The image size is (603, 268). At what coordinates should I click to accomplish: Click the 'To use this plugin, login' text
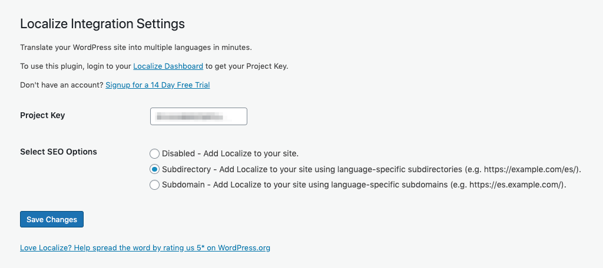click(x=75, y=66)
